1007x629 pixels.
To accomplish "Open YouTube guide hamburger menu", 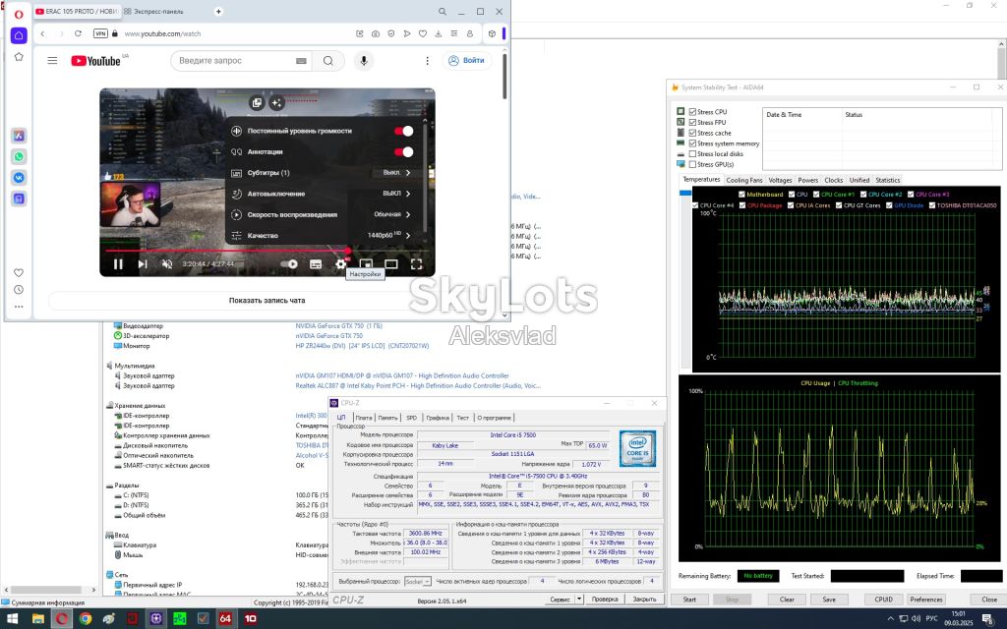I will [x=53, y=60].
